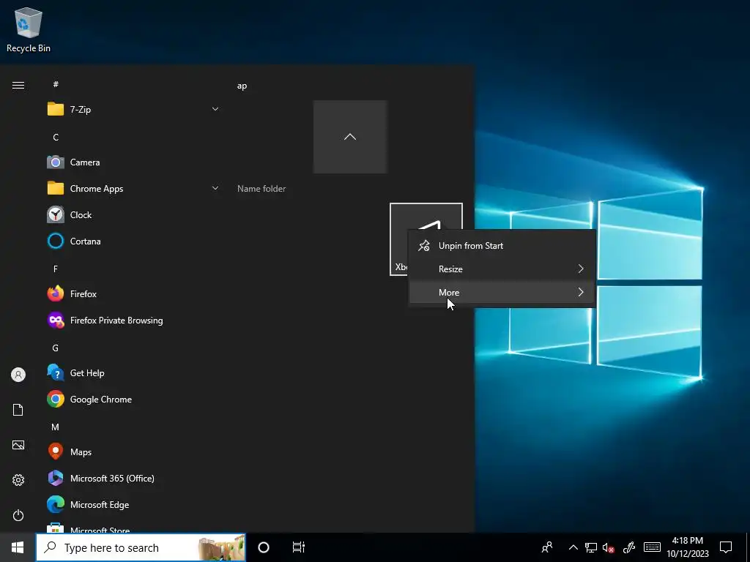Open Firefox Private Browsing
The width and height of the screenshot is (750, 562).
[133, 320]
